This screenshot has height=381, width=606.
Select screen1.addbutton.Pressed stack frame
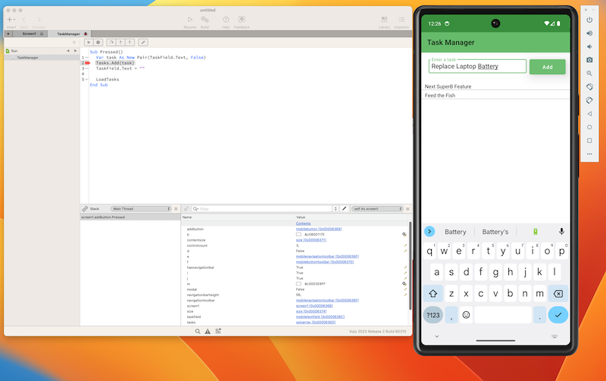coord(130,217)
